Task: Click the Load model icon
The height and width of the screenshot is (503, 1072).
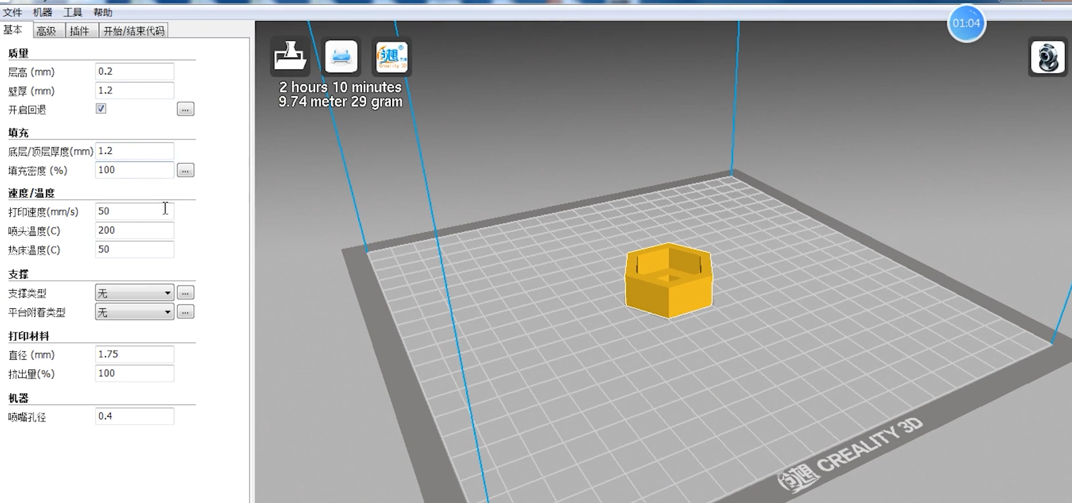Action: point(290,57)
